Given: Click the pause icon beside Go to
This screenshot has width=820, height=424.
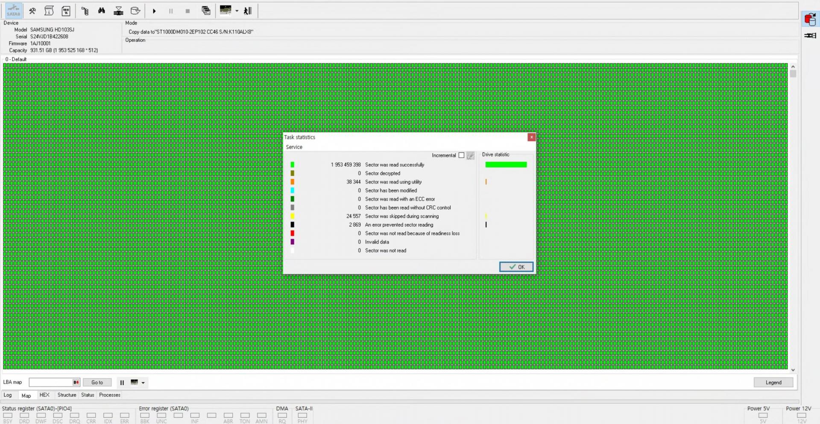Looking at the screenshot, I should tap(122, 383).
